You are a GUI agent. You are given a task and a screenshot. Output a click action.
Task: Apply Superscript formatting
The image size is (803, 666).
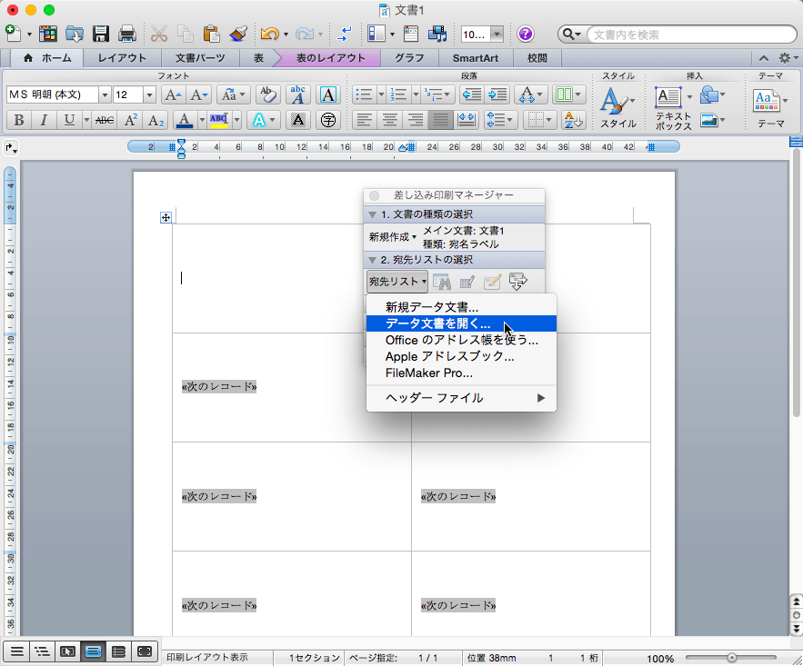pos(131,121)
